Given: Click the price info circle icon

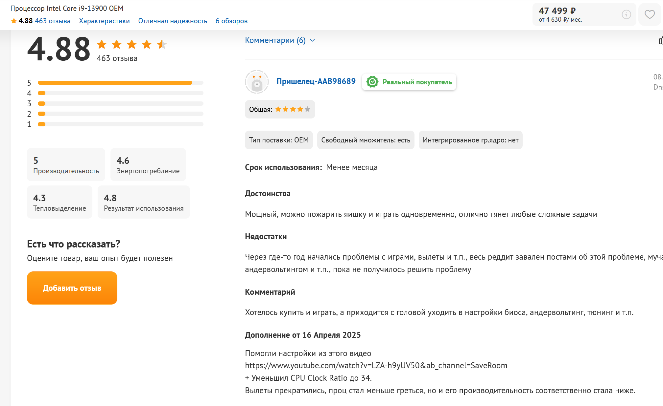Looking at the screenshot, I should [626, 14].
